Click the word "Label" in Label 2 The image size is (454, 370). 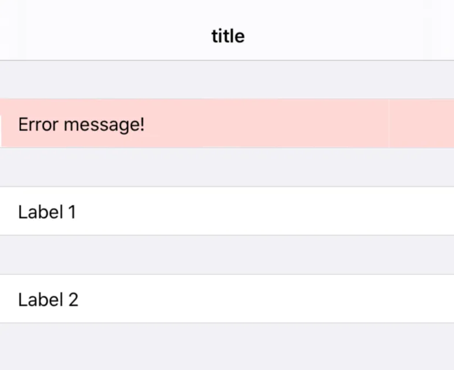tap(40, 300)
